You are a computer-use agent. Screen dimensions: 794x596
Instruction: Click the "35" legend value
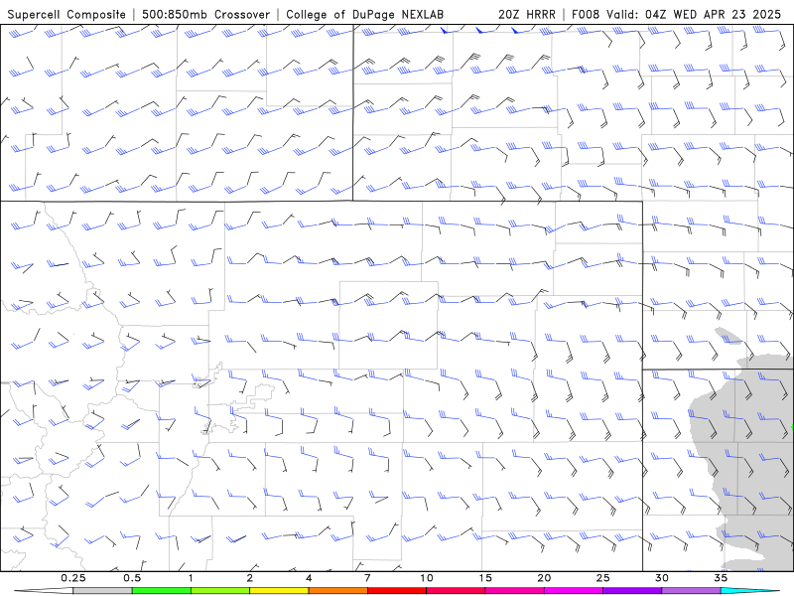click(x=721, y=578)
